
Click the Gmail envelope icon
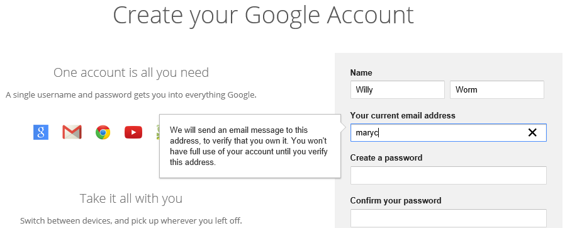point(72,132)
